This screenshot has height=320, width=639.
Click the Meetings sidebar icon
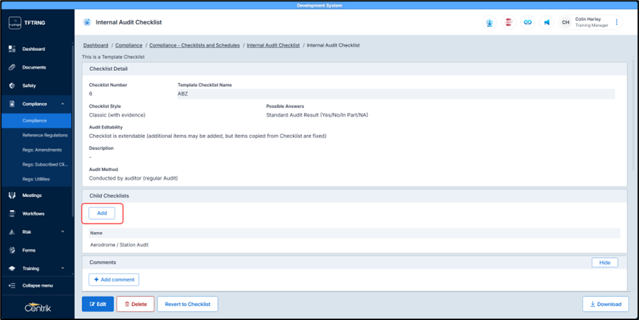point(12,196)
